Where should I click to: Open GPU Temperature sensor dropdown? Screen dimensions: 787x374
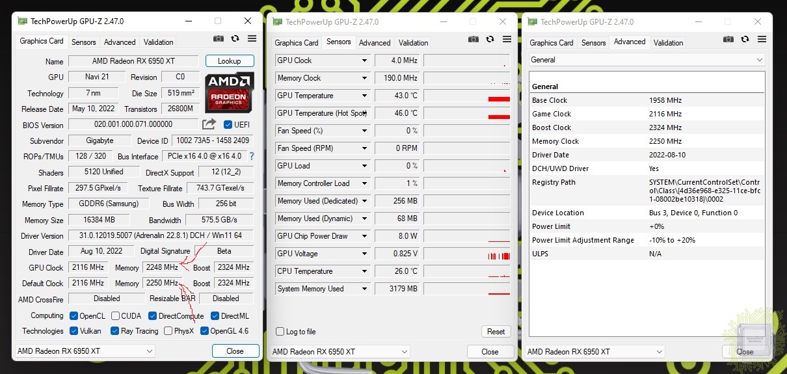pyautogui.click(x=365, y=96)
